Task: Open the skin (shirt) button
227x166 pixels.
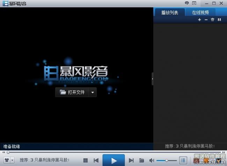Action: [7, 160]
